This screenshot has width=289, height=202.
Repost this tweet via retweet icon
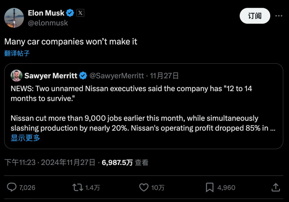point(78,187)
